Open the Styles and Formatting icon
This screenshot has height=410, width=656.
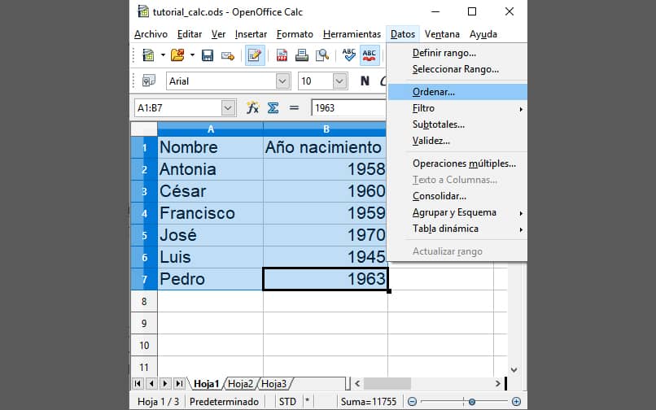coord(149,81)
